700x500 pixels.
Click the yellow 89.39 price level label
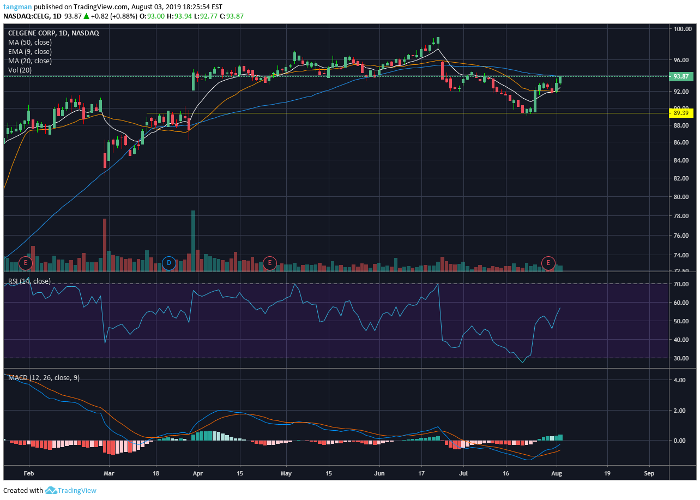tap(681, 113)
